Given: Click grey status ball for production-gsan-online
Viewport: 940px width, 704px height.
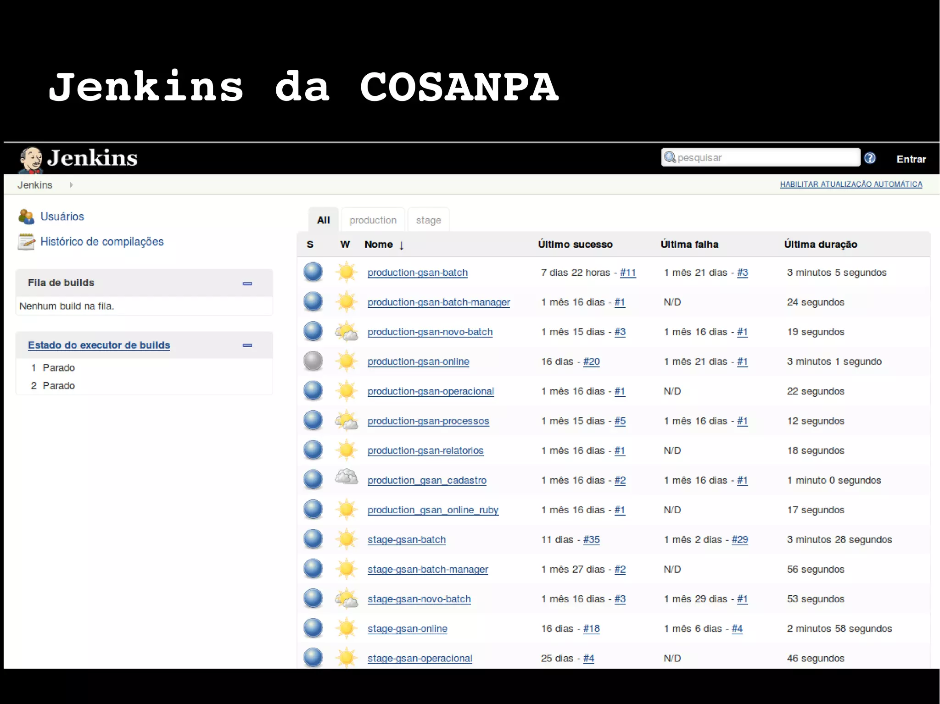Looking at the screenshot, I should [x=313, y=361].
